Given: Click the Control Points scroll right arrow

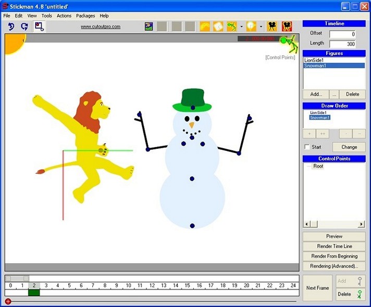Looking at the screenshot, I should click(x=361, y=224).
